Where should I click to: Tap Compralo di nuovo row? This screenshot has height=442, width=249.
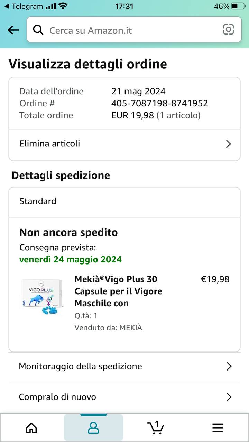click(x=57, y=397)
